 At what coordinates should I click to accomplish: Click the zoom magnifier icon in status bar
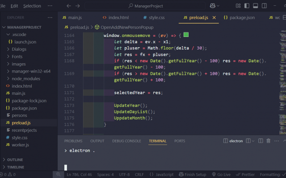click(59, 174)
